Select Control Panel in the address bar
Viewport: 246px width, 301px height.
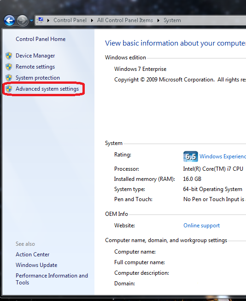point(70,20)
